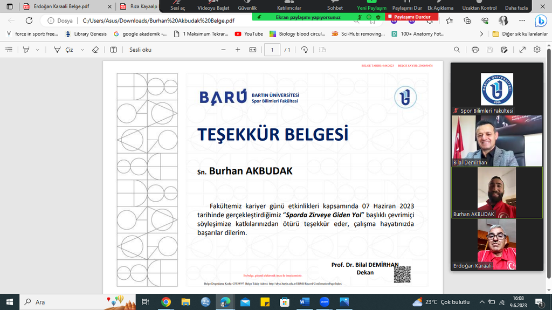Viewport: 552px width, 310px height.
Task: Switch to Erdoğan Karaali Belge.pdf tab
Action: [x=59, y=7]
